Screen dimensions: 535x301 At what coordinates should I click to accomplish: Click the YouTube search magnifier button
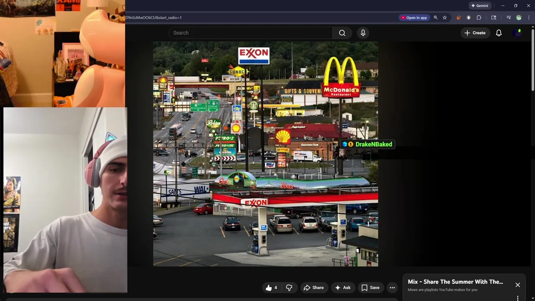[342, 33]
